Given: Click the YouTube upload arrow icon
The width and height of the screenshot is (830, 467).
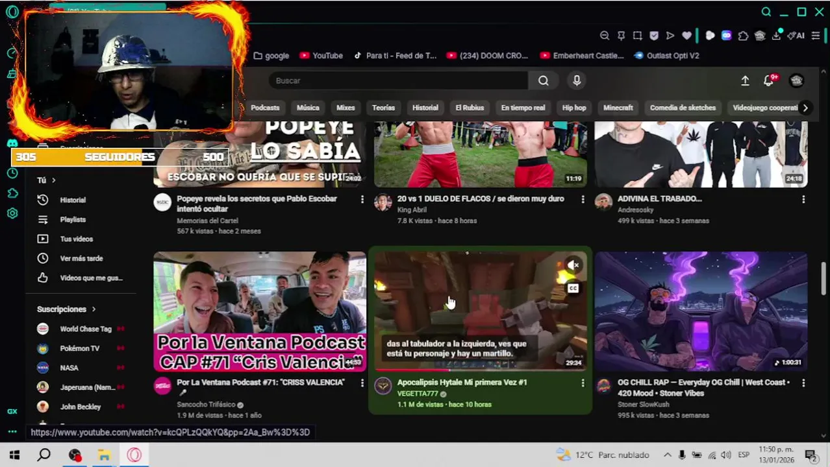Looking at the screenshot, I should point(745,80).
